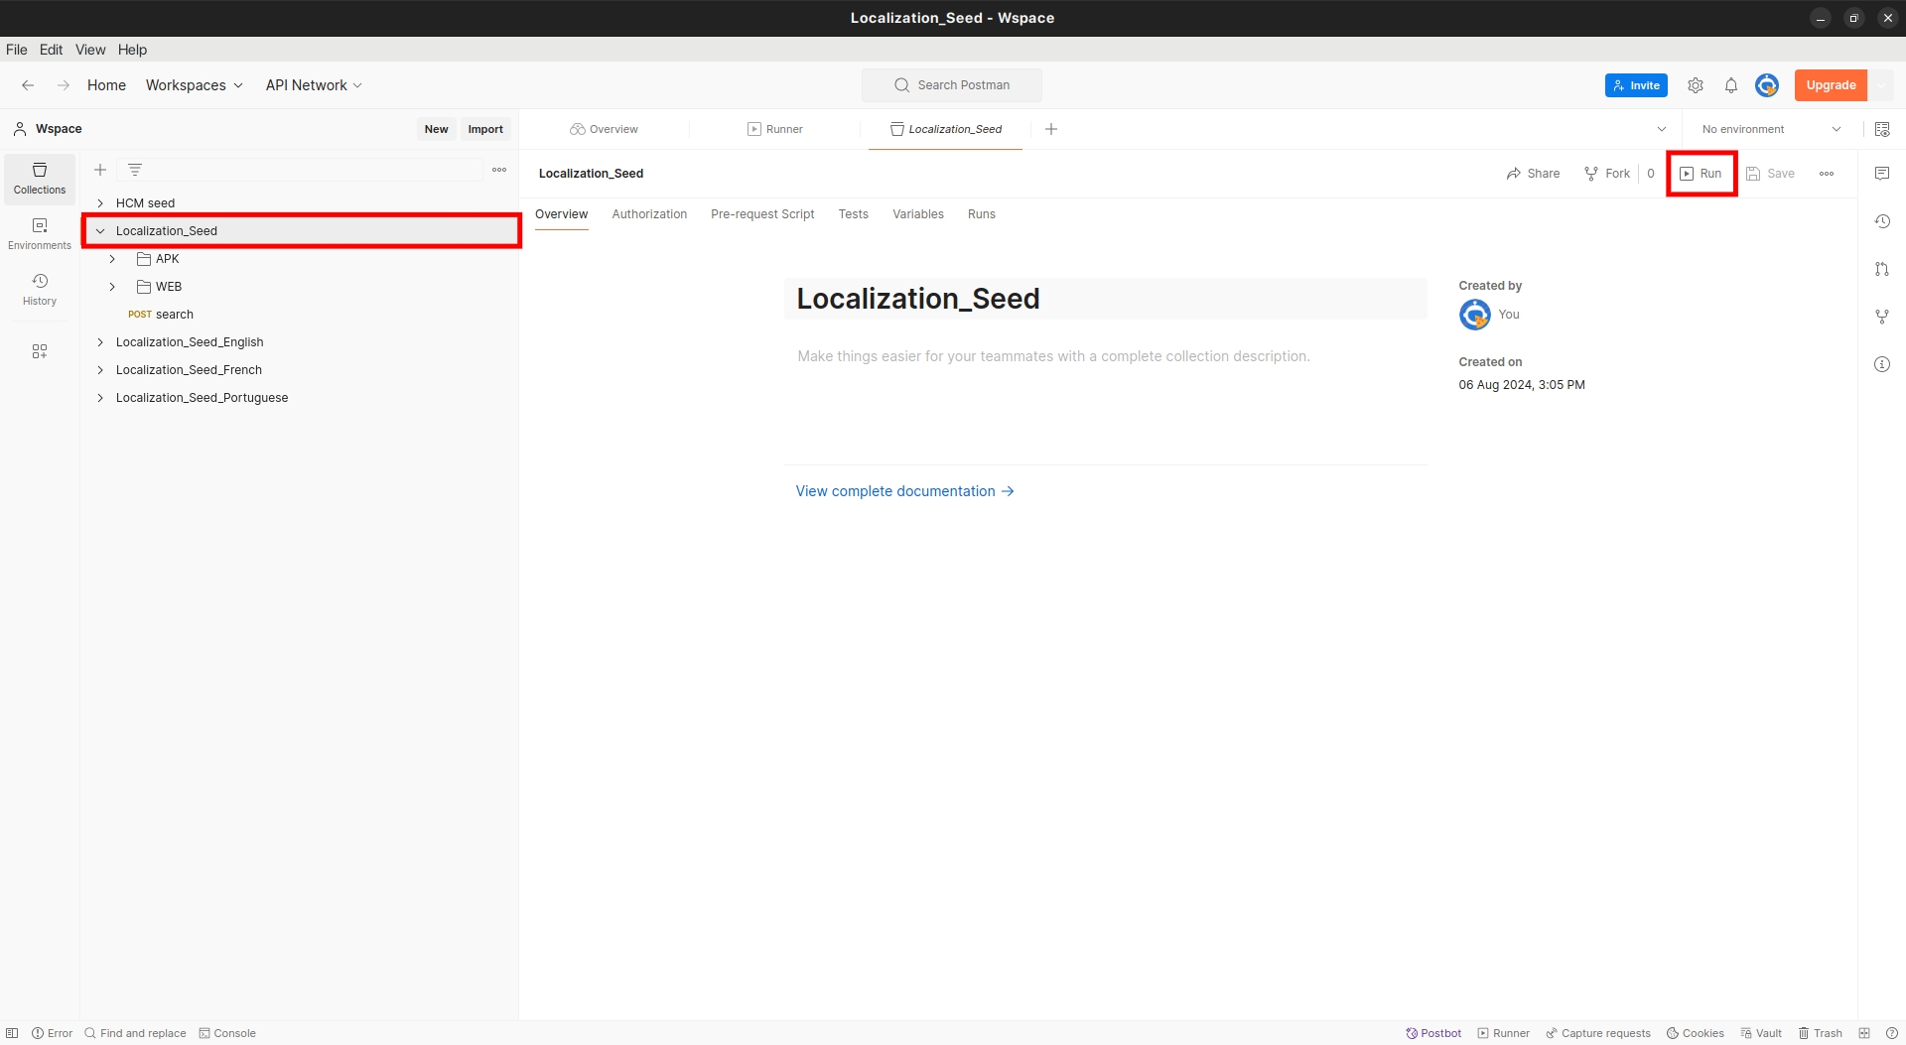Click the Search Postman field
Viewport: 1906px width, 1045px height.
pyautogui.click(x=952, y=85)
